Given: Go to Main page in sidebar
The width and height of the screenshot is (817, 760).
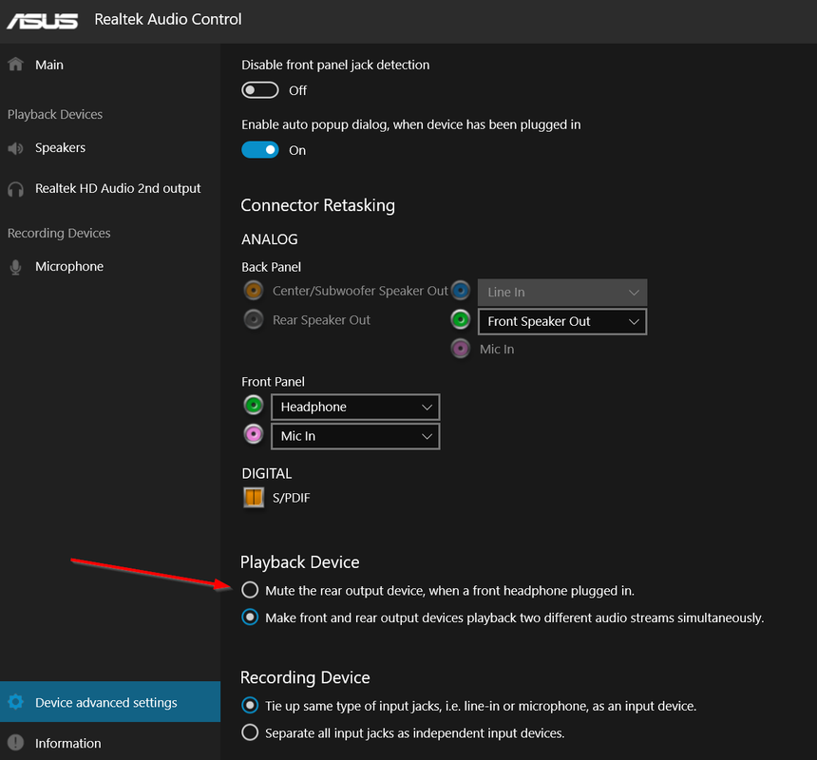Looking at the screenshot, I should click(110, 65).
